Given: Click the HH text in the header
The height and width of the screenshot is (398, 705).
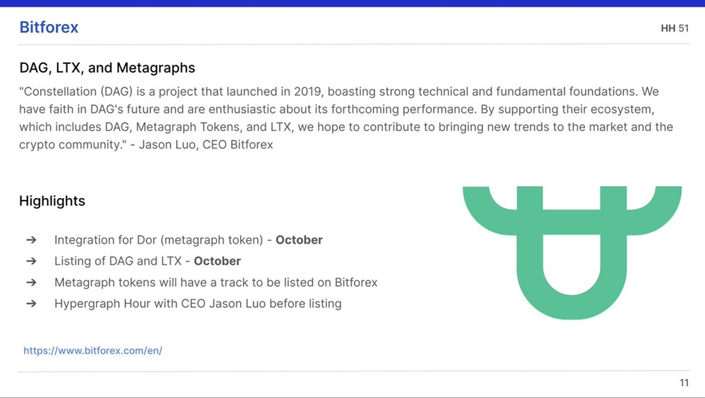Looking at the screenshot, I should click(668, 29).
